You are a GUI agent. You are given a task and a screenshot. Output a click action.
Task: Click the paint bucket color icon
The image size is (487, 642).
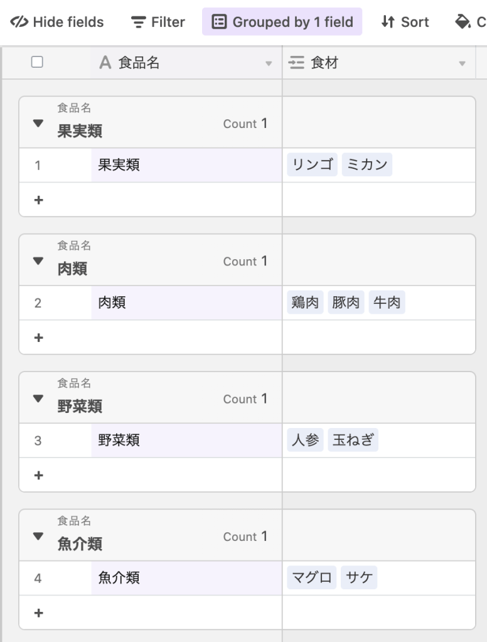(x=463, y=22)
